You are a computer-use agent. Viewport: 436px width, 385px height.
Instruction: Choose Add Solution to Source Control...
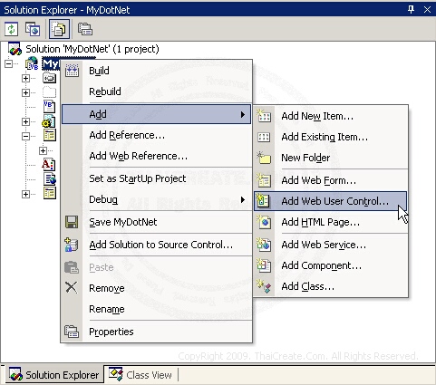click(157, 245)
